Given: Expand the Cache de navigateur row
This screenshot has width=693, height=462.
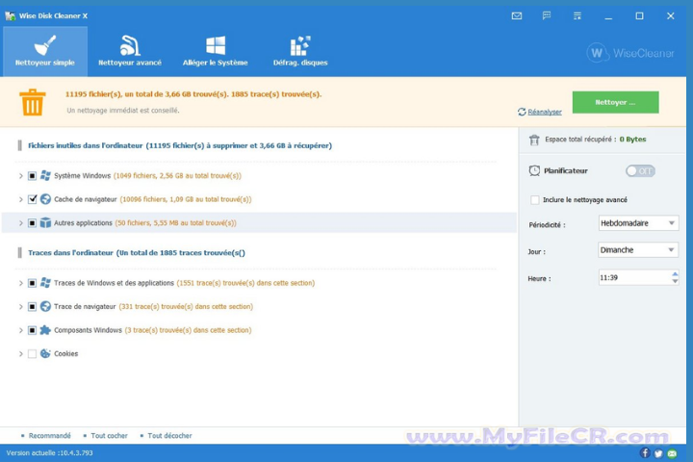Looking at the screenshot, I should tap(20, 199).
